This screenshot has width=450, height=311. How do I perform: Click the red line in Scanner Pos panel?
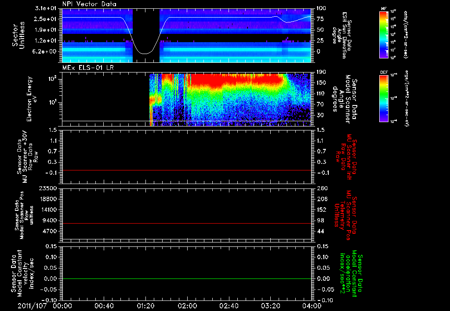187,223
